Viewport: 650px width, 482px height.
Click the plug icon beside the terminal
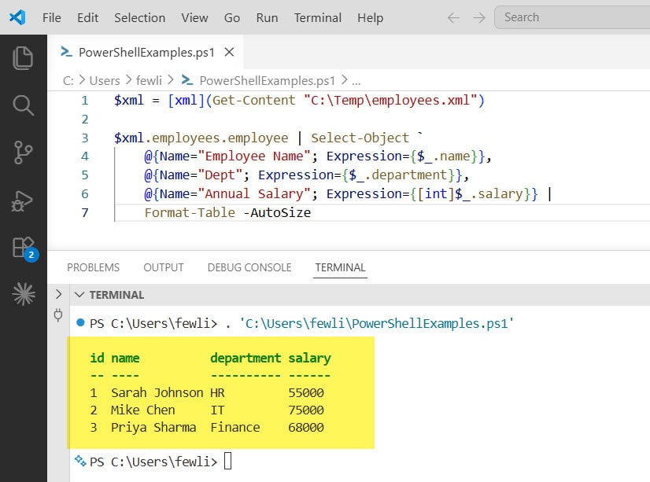pyautogui.click(x=58, y=315)
